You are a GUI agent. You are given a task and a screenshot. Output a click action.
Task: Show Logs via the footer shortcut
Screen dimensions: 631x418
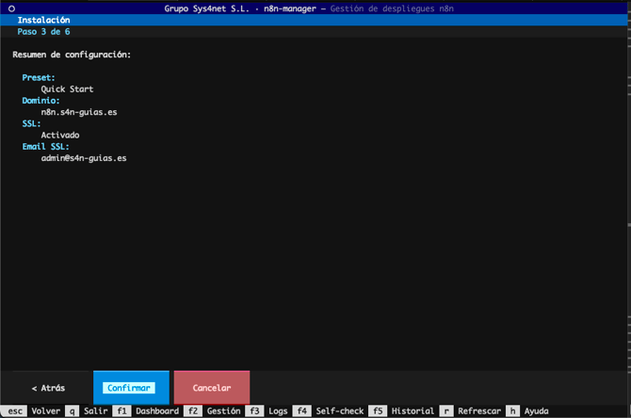pos(278,411)
